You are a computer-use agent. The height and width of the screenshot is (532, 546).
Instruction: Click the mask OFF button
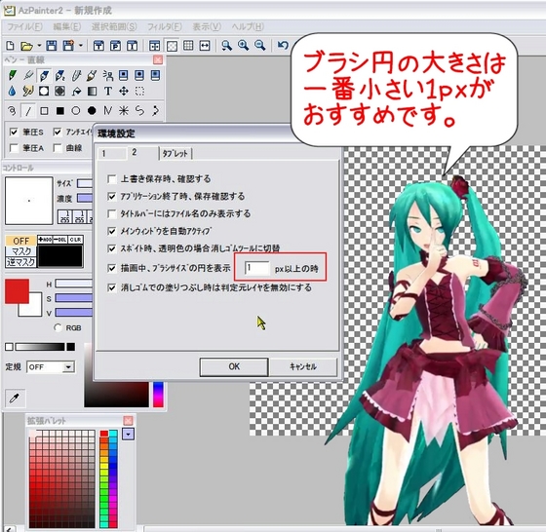click(x=20, y=241)
